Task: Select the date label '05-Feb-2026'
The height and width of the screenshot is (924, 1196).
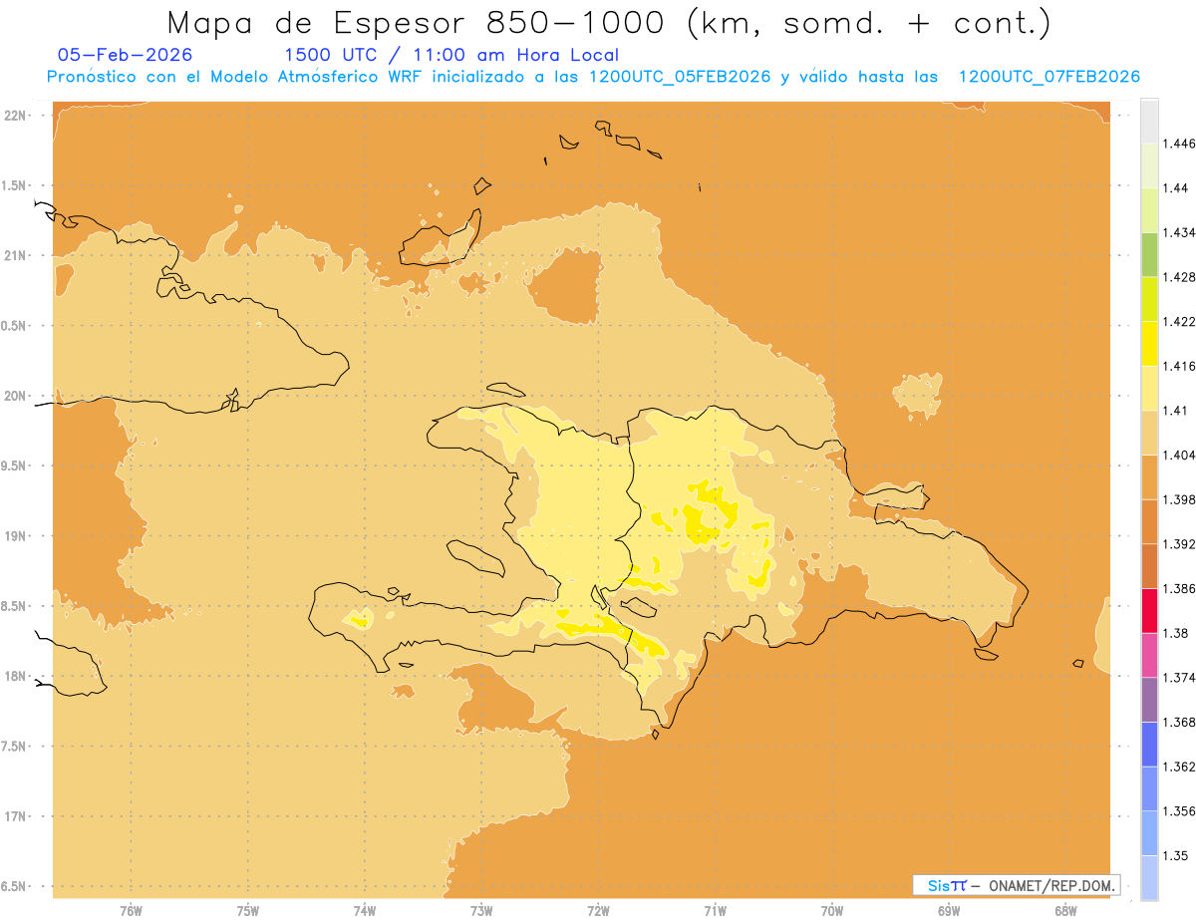Action: pyautogui.click(x=126, y=55)
